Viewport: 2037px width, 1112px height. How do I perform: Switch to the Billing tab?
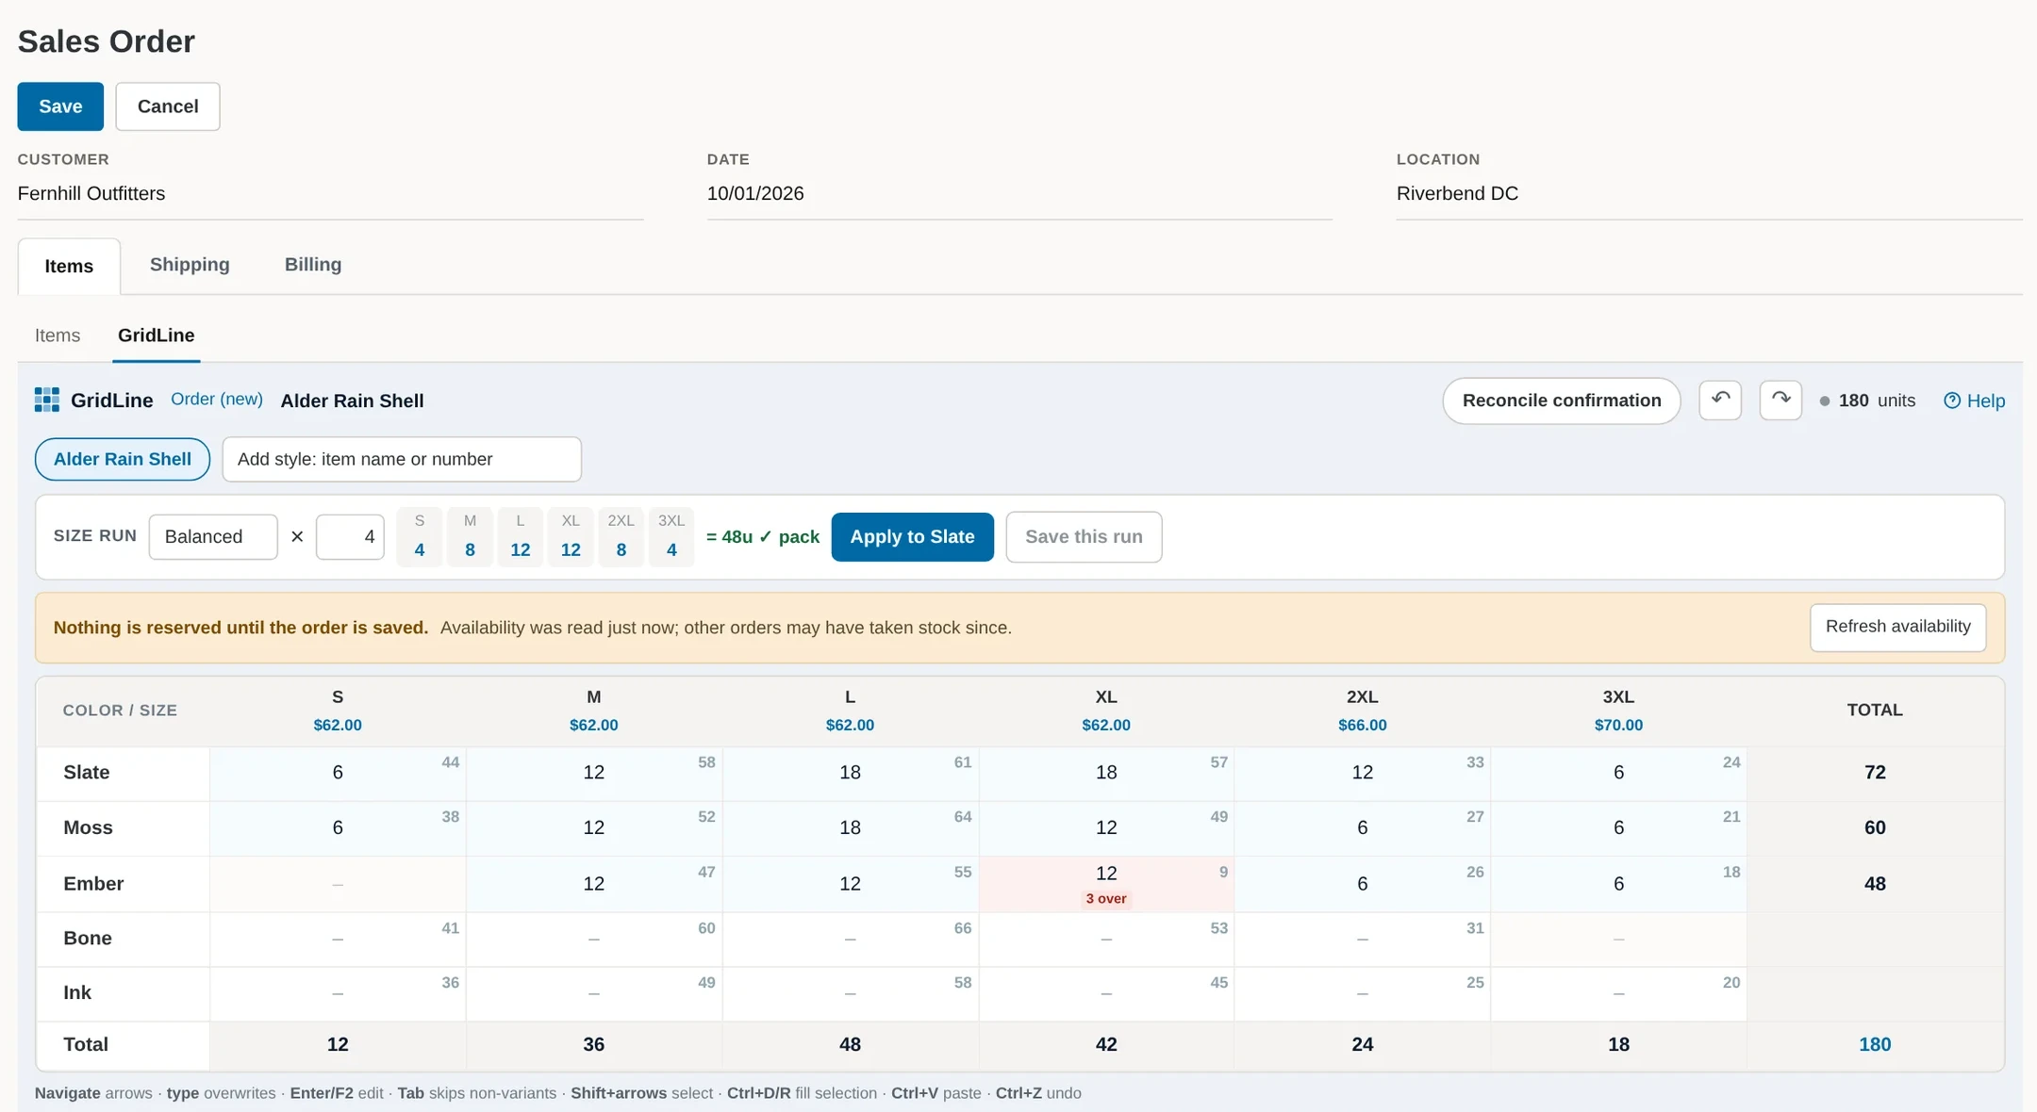click(x=313, y=265)
